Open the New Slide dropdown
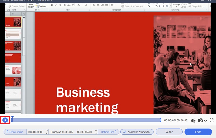216x138 pixels. click(31, 6)
